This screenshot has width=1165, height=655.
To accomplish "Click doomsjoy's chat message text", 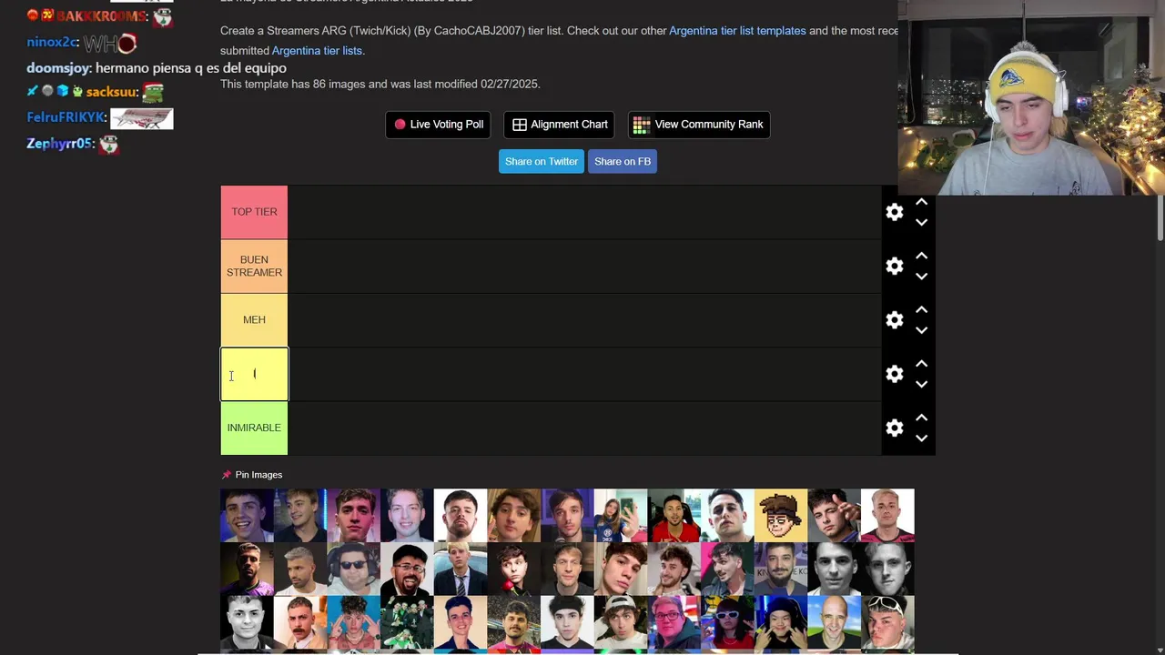I will point(191,68).
